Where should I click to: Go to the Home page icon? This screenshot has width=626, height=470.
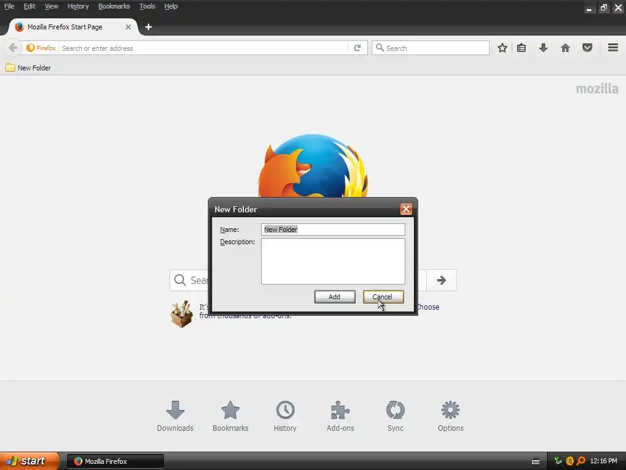[565, 48]
